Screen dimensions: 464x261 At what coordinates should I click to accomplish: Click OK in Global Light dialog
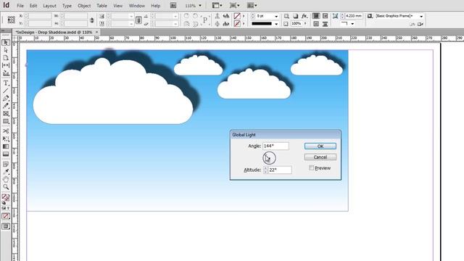coord(320,146)
